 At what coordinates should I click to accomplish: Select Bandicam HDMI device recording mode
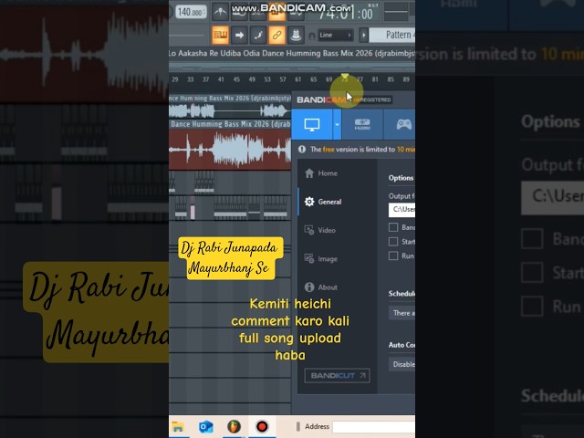[x=362, y=124]
